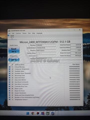90x120 pixels.
Task: Open the Language menu
Action: point(39,33)
